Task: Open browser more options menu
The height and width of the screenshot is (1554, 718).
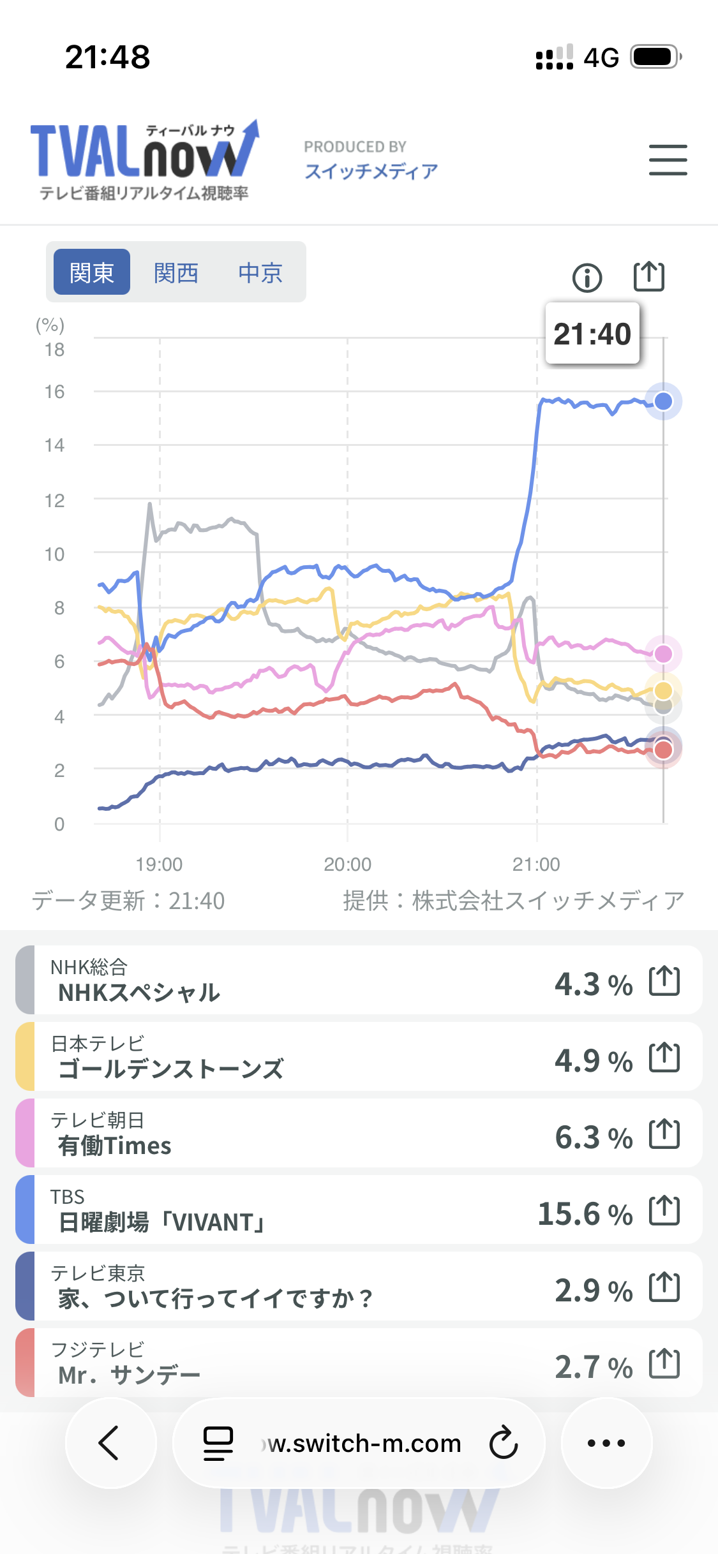Action: tap(606, 1443)
